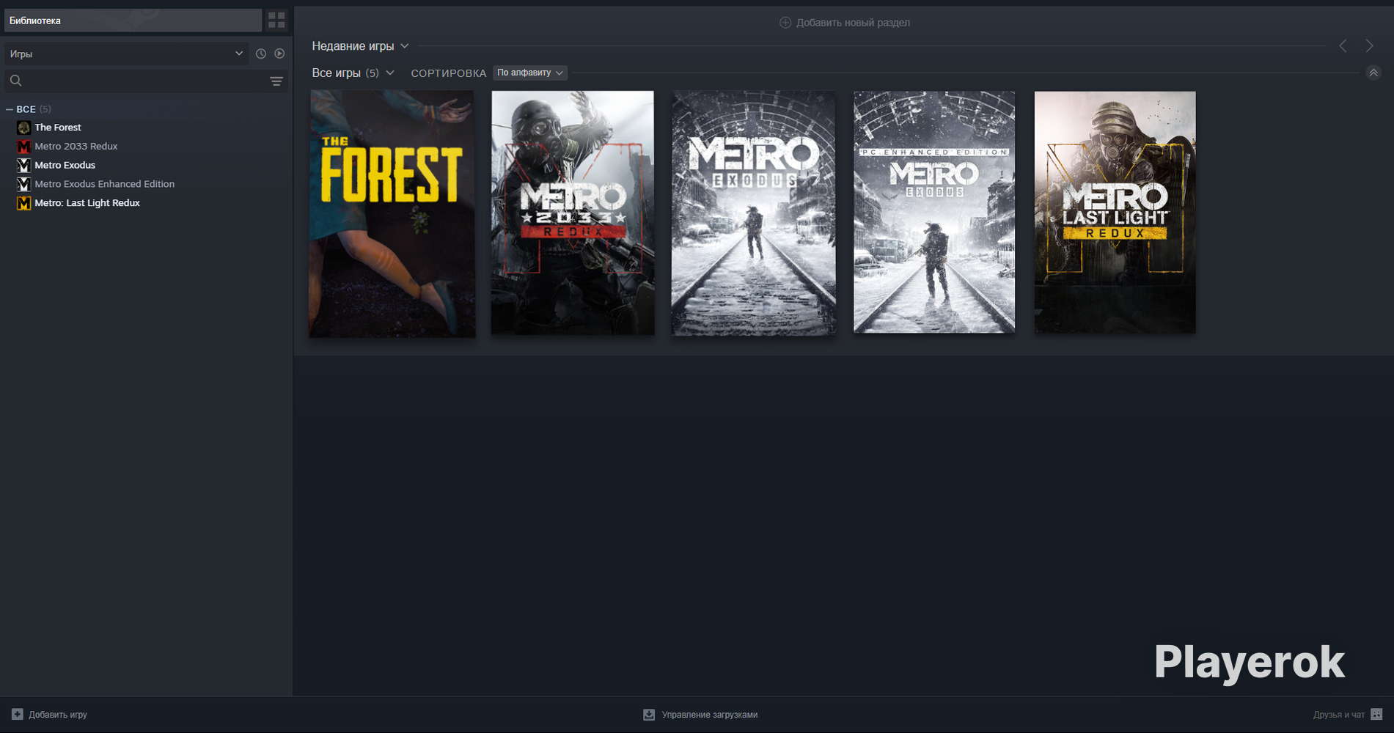Click Metro Exodus Enhanced Edition sidebar icon
Screen dimensions: 1394x733
point(23,184)
